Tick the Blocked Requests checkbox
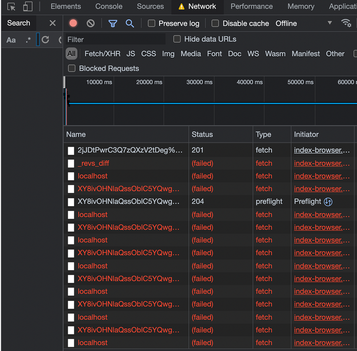357x351 pixels. (x=72, y=68)
